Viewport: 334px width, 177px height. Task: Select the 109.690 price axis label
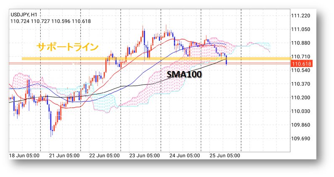click(x=302, y=139)
